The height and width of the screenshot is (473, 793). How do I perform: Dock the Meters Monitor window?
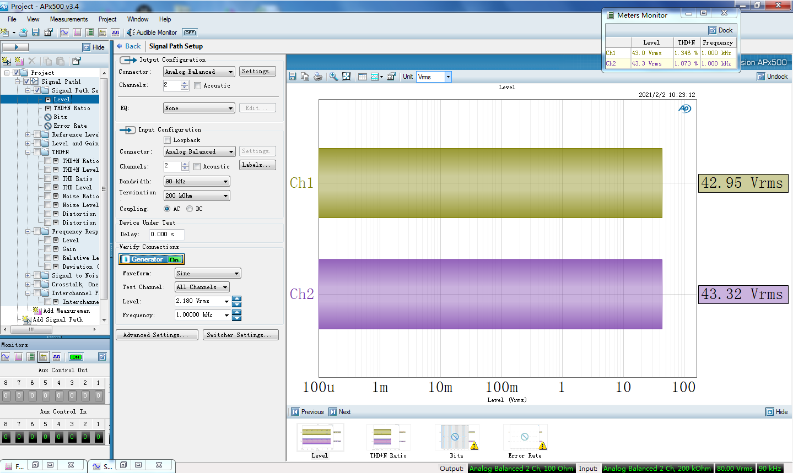click(721, 30)
